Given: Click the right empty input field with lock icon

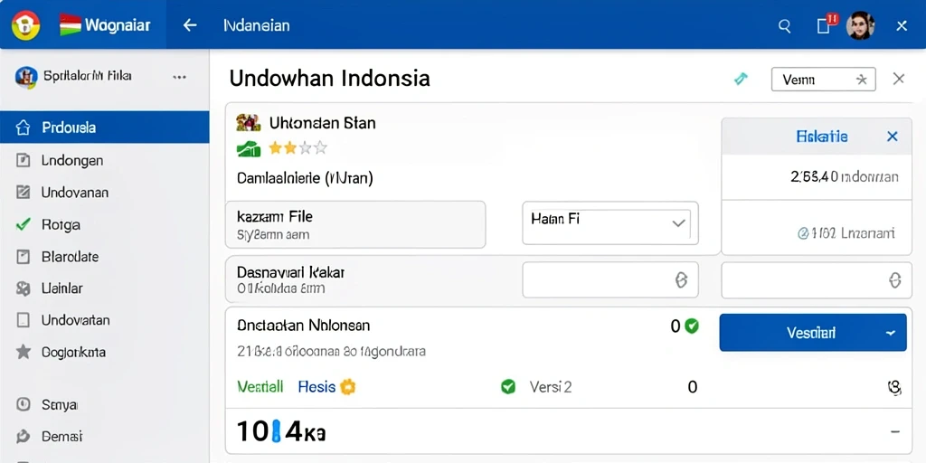Looking at the screenshot, I should [x=817, y=280].
